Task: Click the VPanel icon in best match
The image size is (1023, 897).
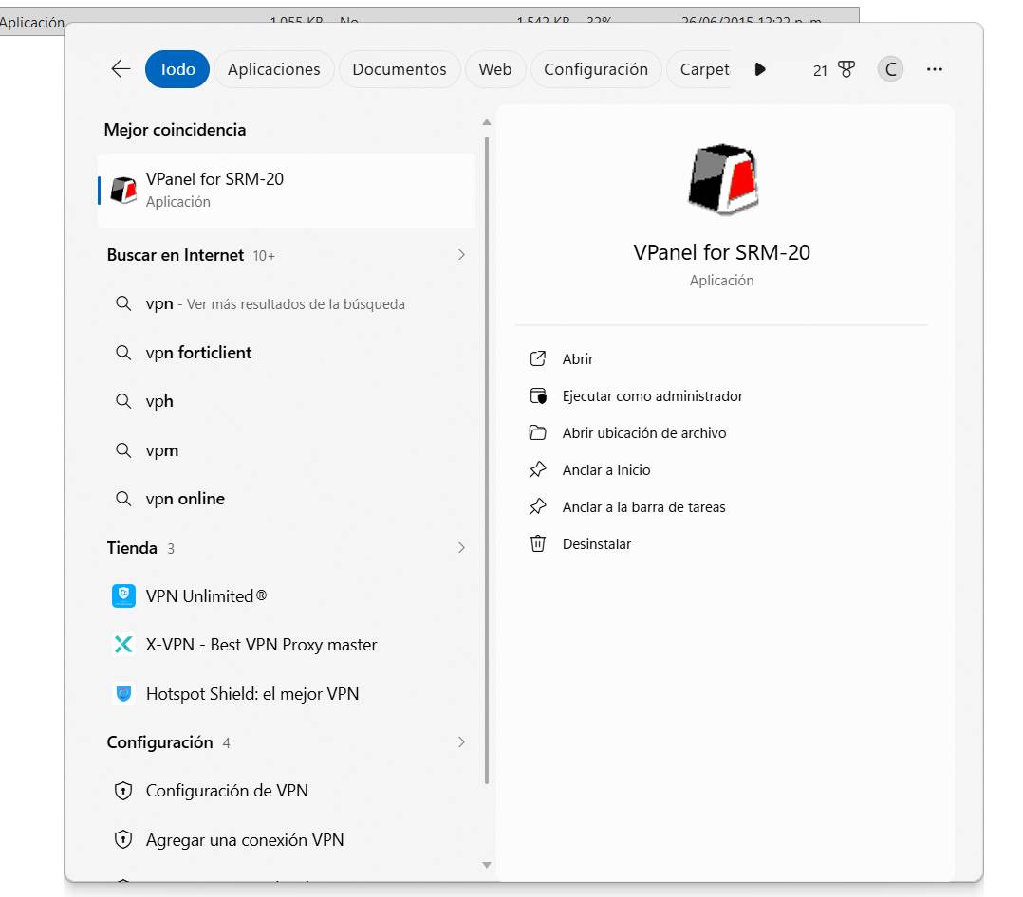Action: tap(123, 190)
